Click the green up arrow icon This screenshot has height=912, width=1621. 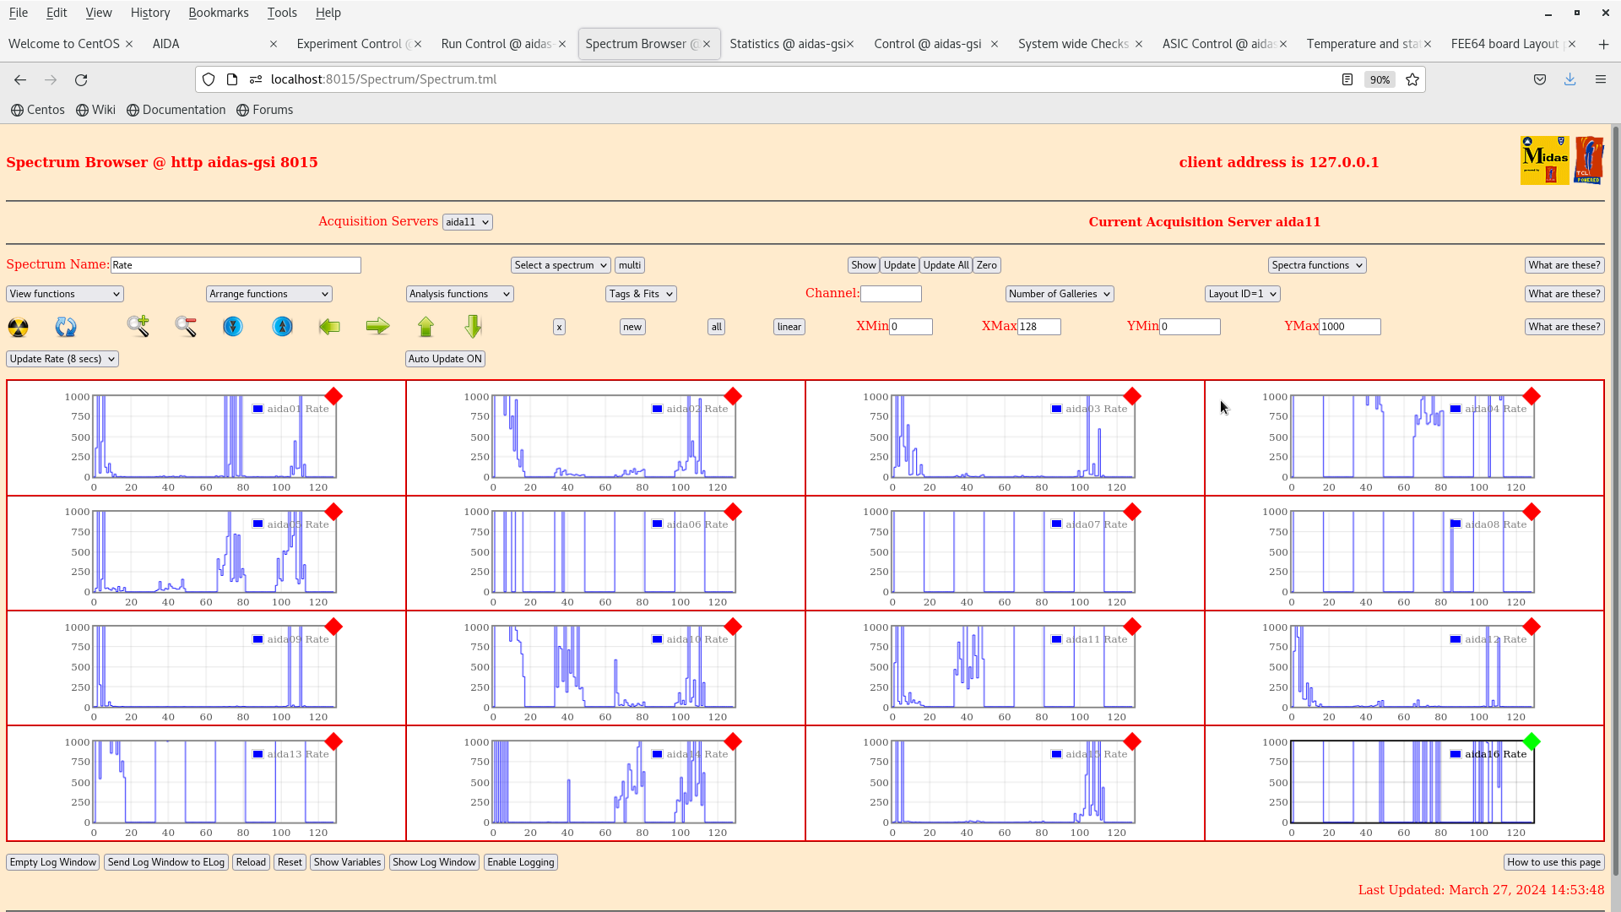426,327
